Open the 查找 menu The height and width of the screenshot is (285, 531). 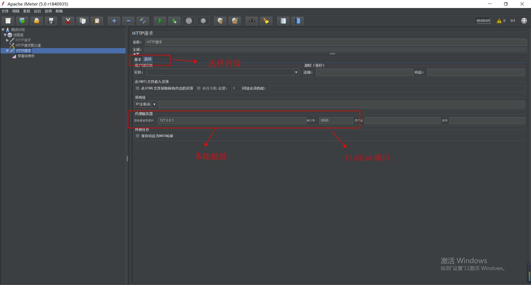pos(27,11)
